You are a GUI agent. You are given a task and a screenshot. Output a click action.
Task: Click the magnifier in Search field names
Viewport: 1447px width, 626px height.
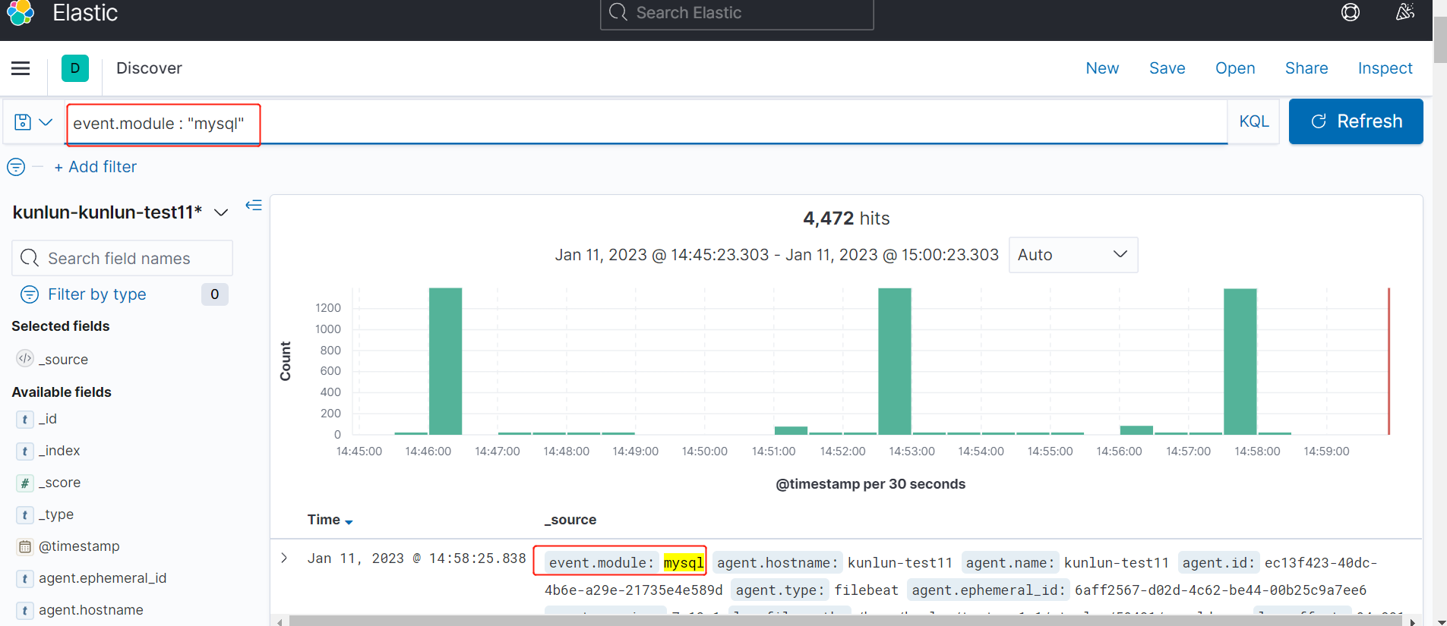30,258
